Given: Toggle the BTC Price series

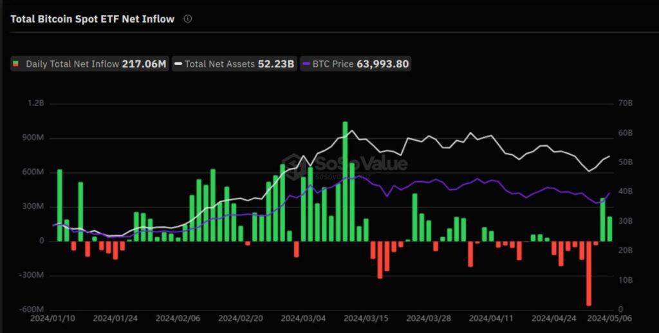Looking at the screenshot, I should tap(355, 64).
